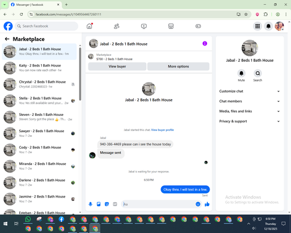The width and height of the screenshot is (291, 233).
Task: Open browser extensions puzzle icon
Action: click(265, 15)
